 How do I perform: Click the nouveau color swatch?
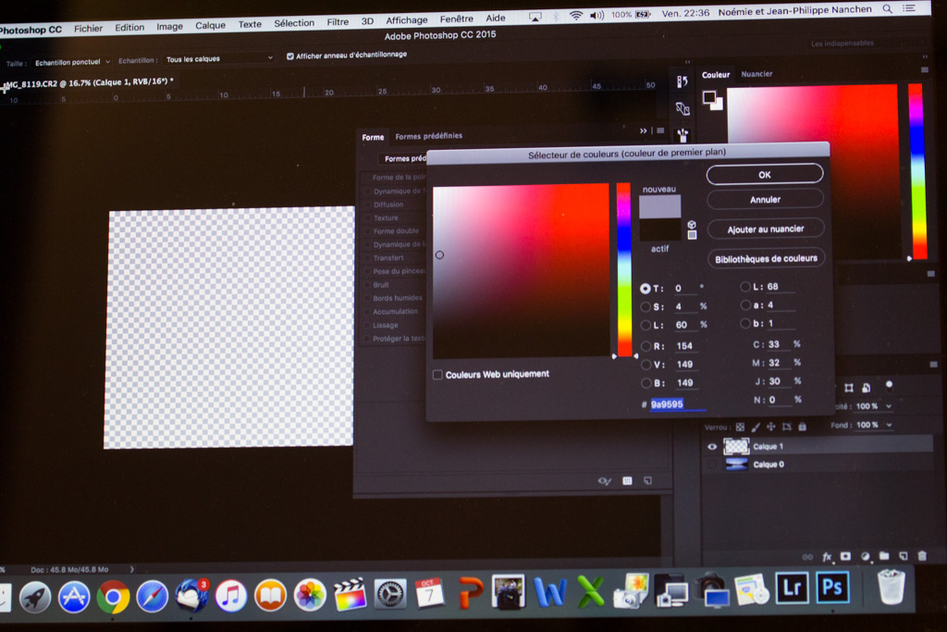coord(660,206)
